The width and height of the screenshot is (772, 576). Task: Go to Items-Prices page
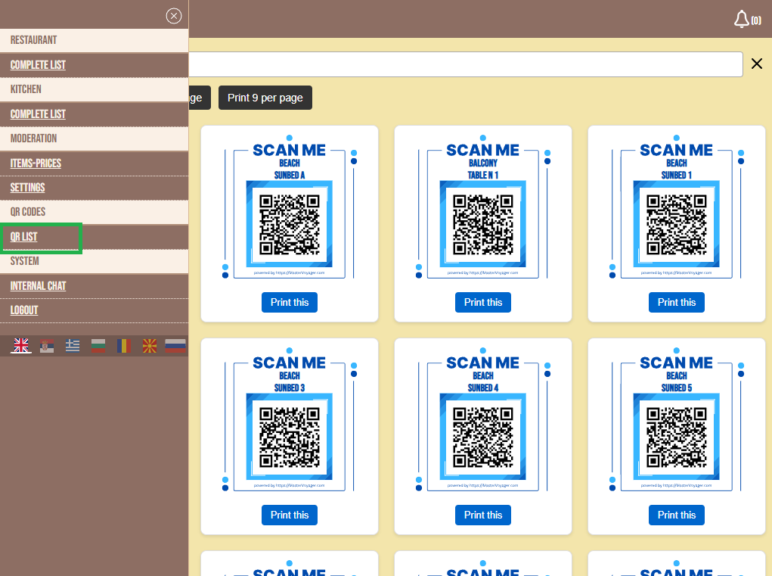click(x=36, y=163)
